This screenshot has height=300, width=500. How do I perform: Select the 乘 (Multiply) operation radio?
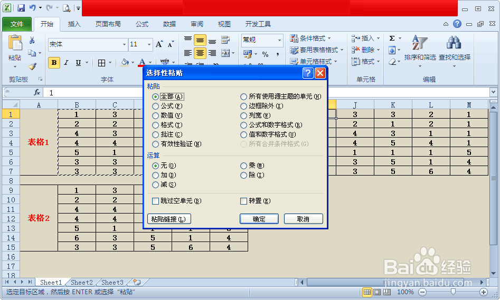pos(243,166)
